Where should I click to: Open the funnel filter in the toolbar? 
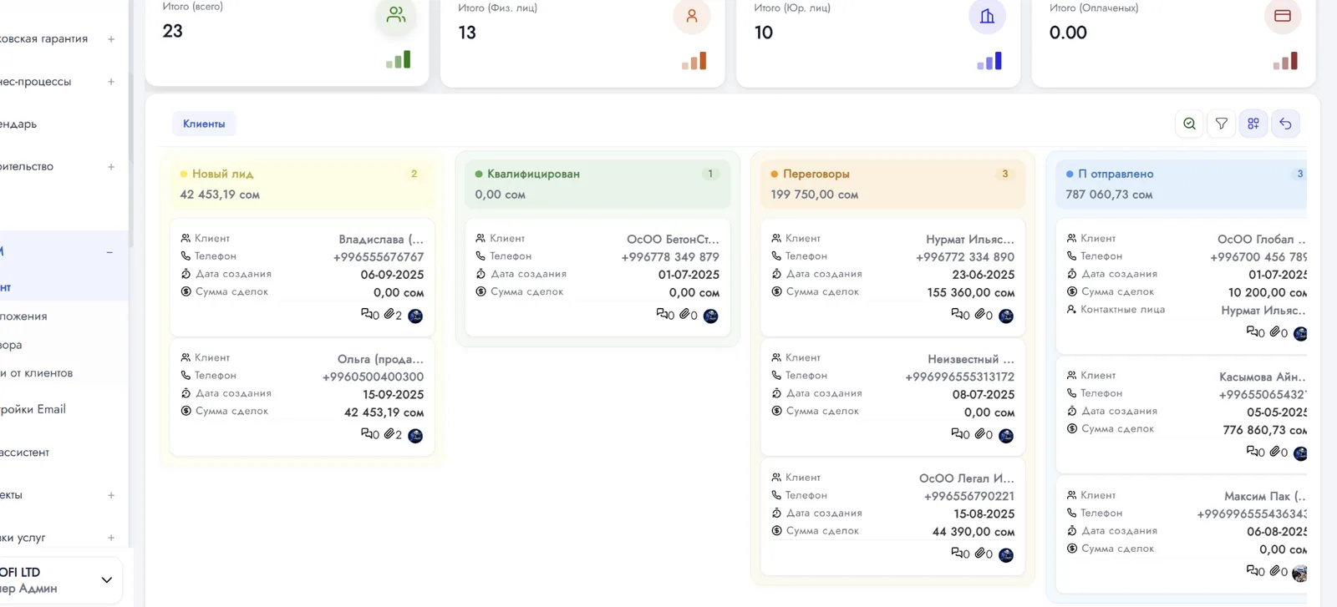(1222, 124)
